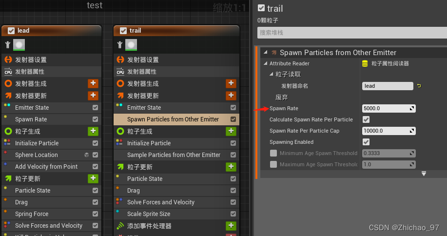447x236 pixels.
Task: Click the Spawn Rate value field
Action: [x=385, y=108]
